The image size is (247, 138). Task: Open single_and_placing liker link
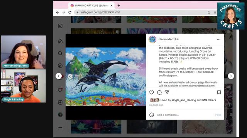[184, 100]
